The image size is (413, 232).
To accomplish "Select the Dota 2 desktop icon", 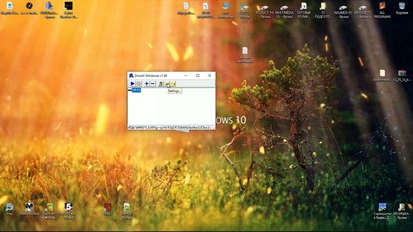I will coord(108,209).
